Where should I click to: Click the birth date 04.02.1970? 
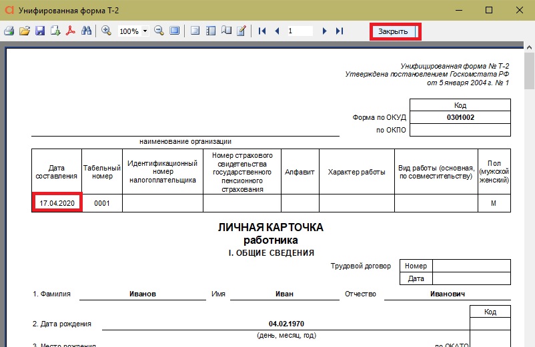pos(286,324)
